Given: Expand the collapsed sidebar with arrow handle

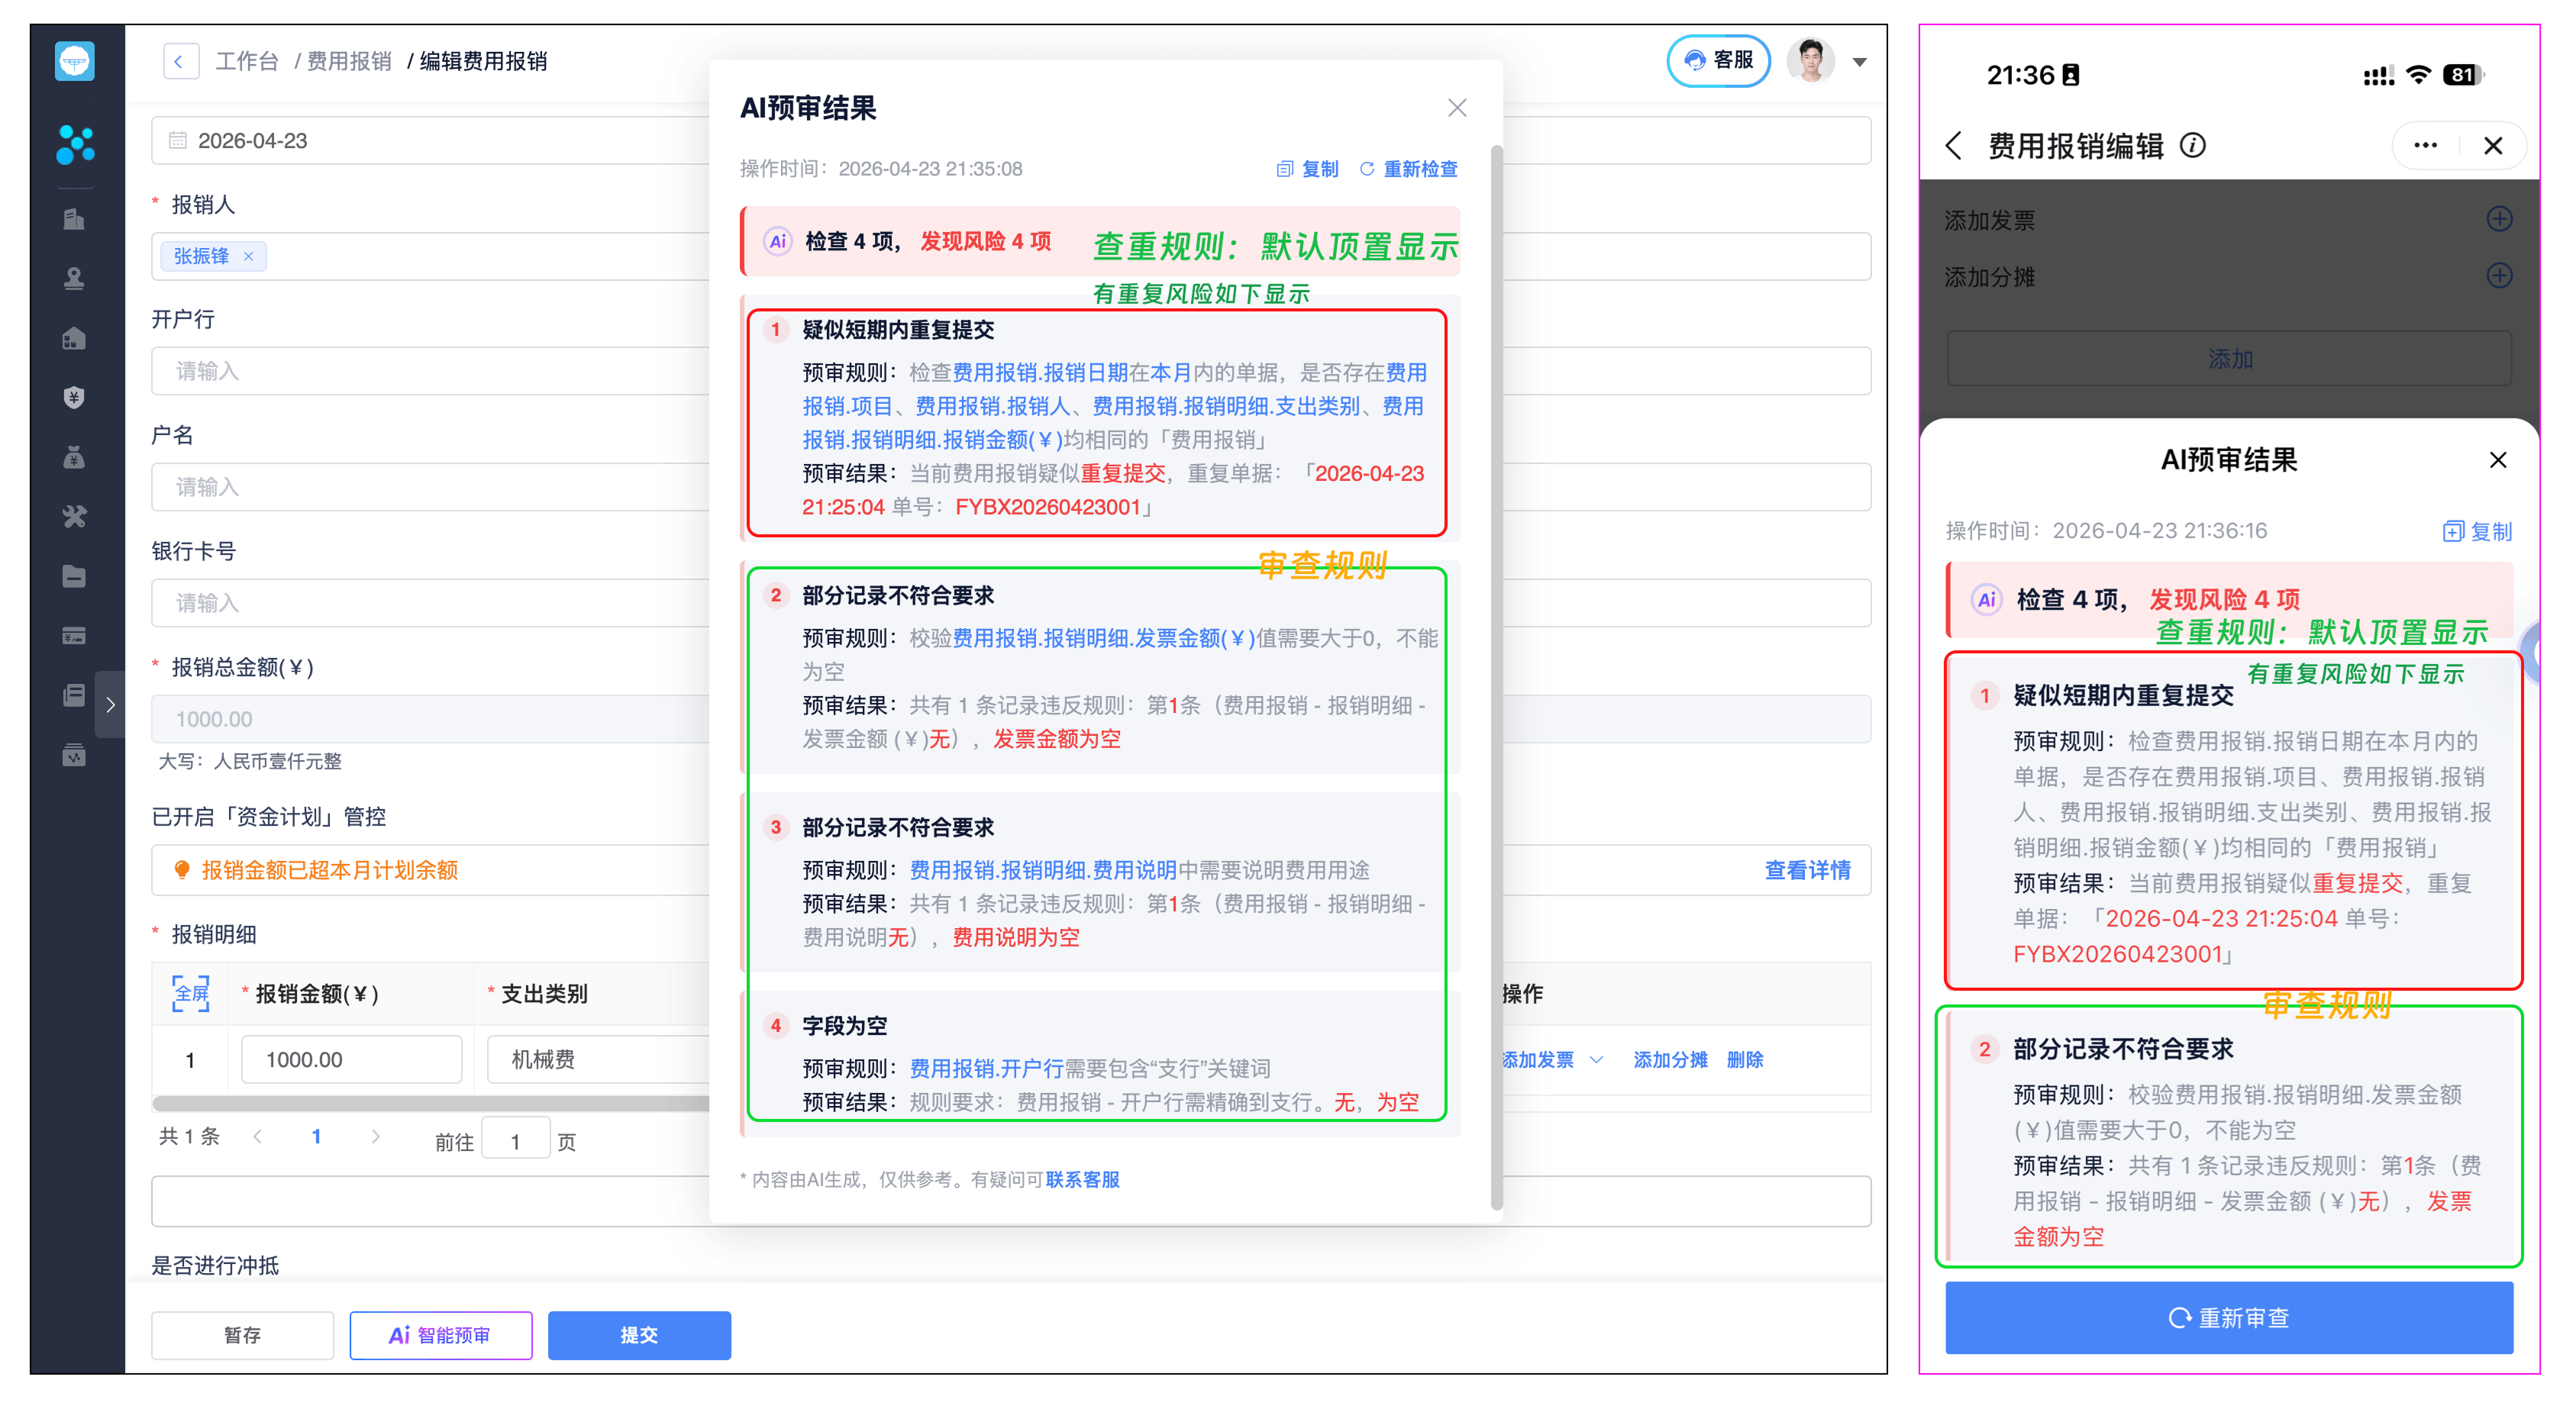Looking at the screenshot, I should (110, 704).
